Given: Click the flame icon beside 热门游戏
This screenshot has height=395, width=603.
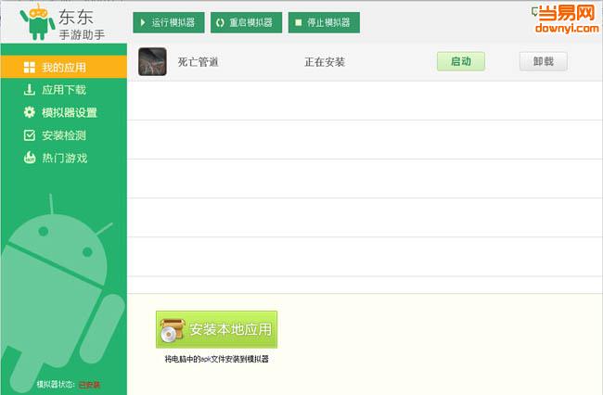Looking at the screenshot, I should (30, 158).
